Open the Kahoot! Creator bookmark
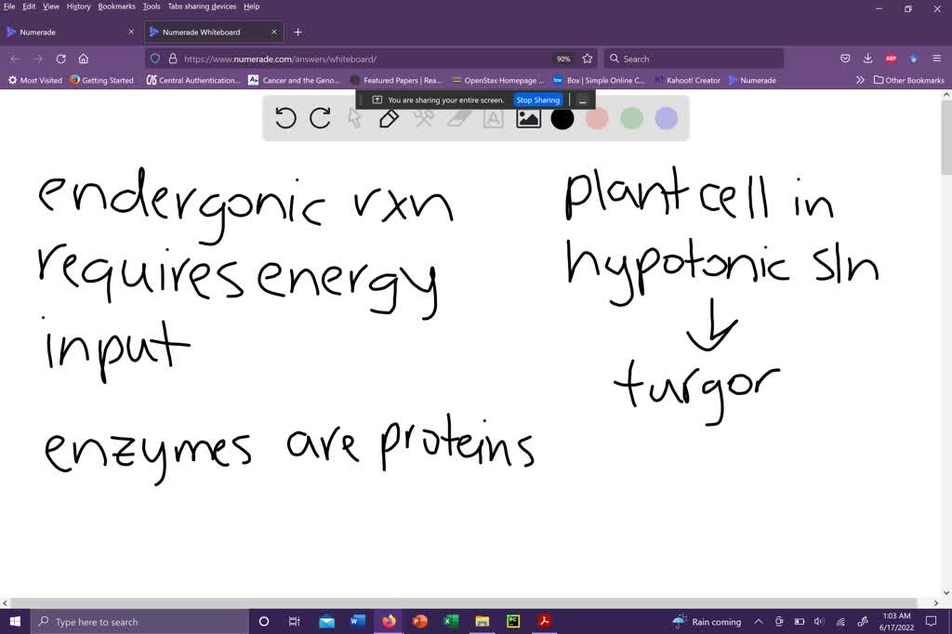Screen dimensions: 952x634 687,80
